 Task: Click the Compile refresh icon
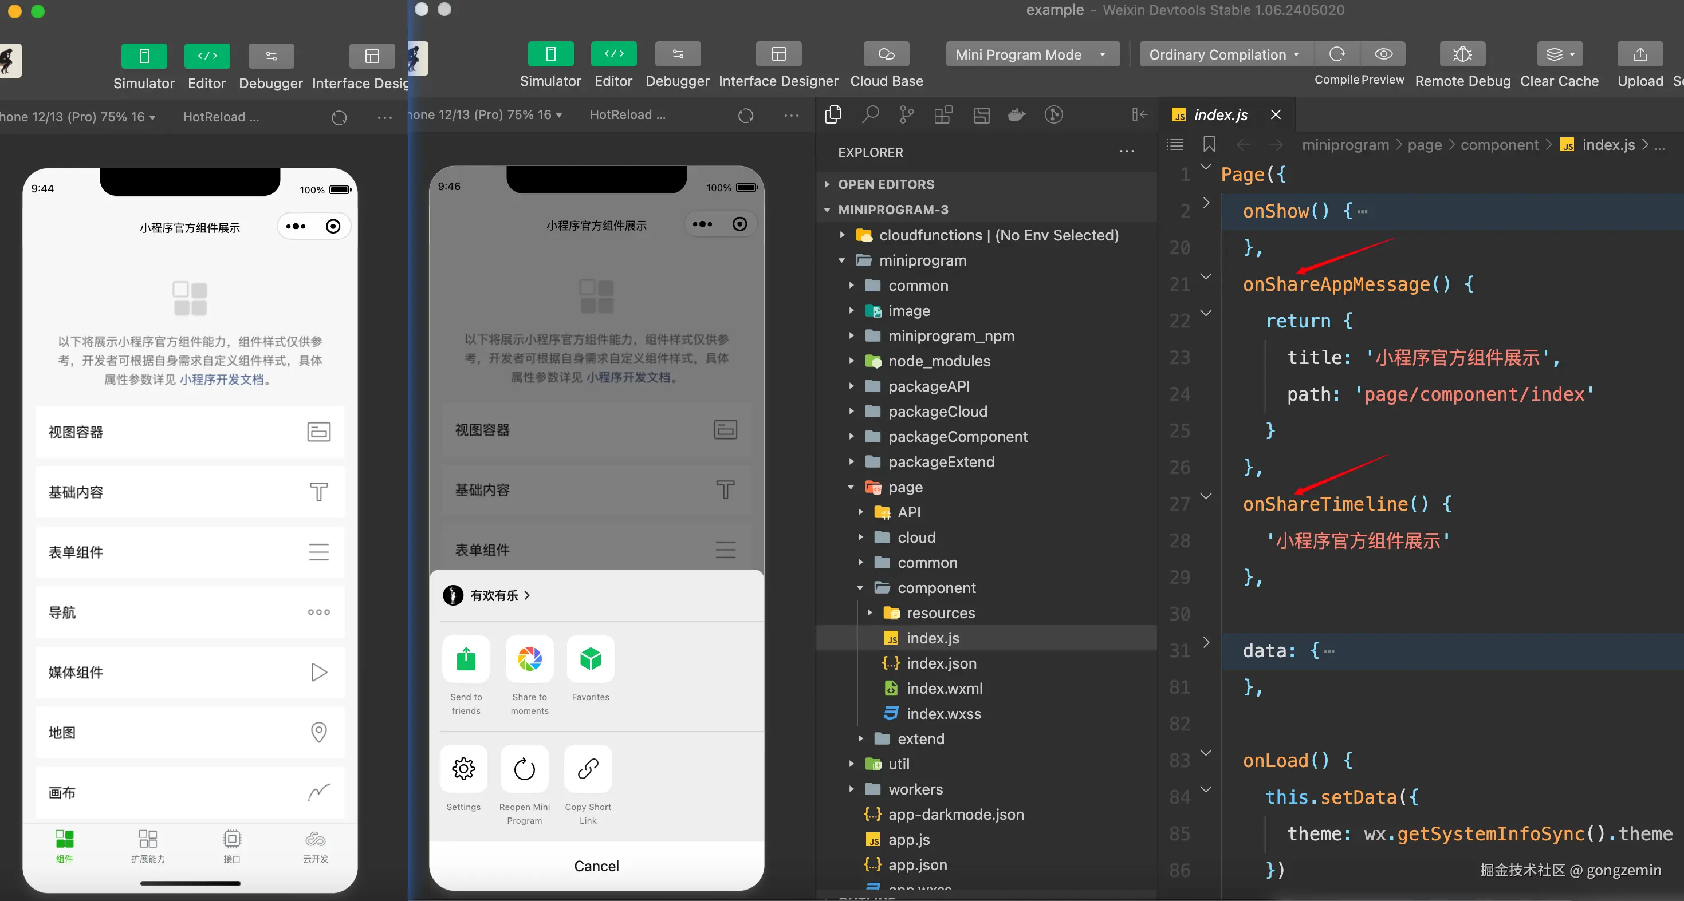[1337, 54]
